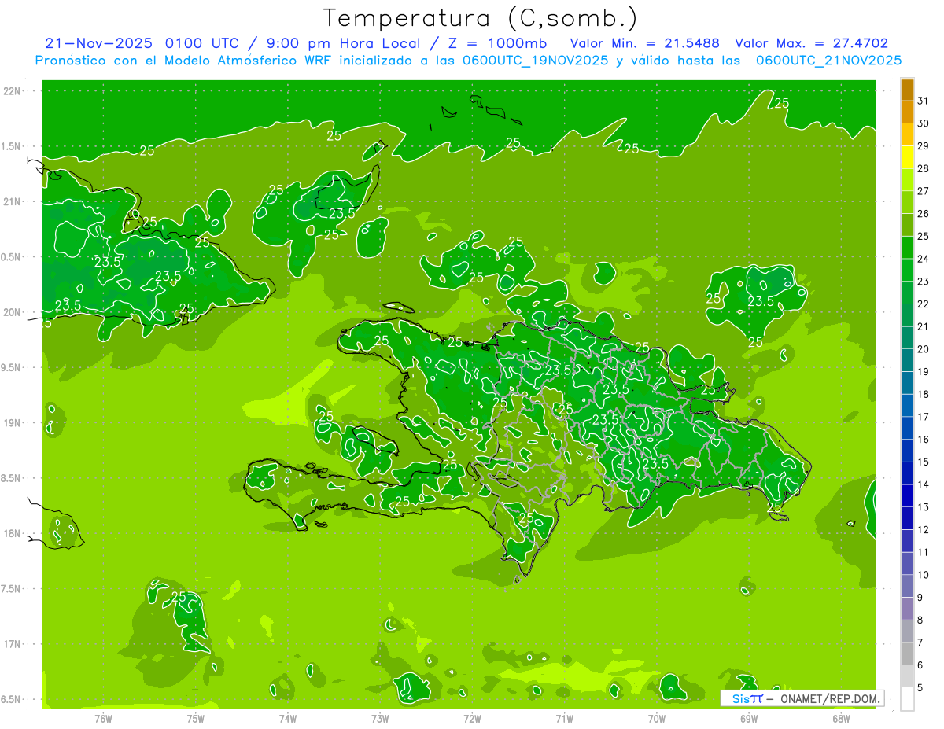The height and width of the screenshot is (729, 944).
Task: Select the purple legend swatch between 8 and 9
Action: point(907,609)
